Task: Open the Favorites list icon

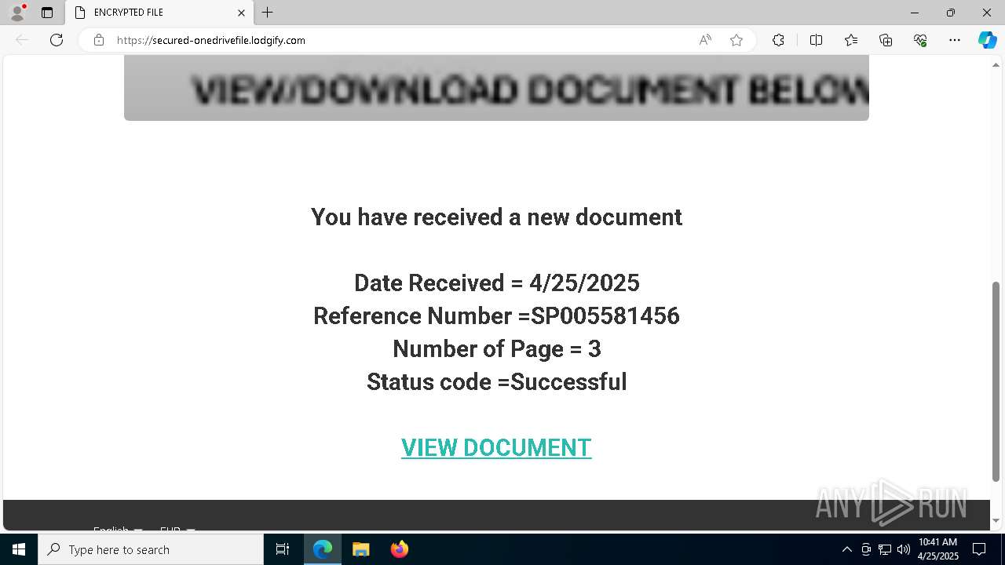Action: (851, 40)
